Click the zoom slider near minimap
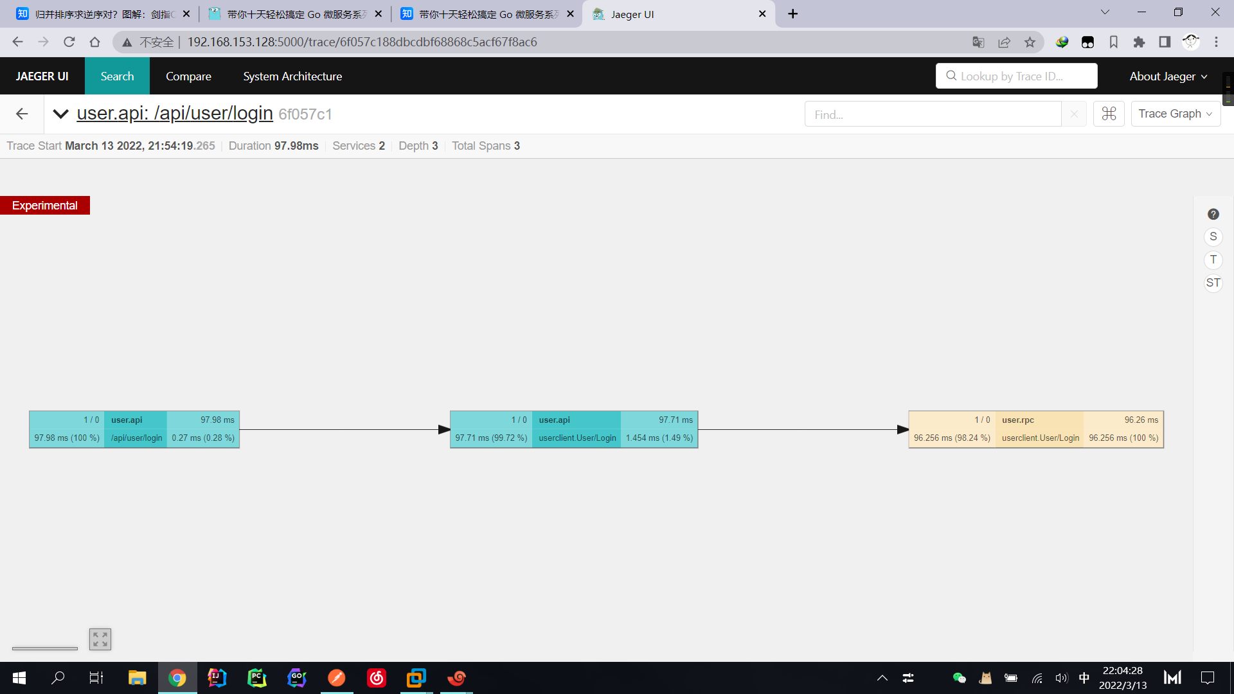 pyautogui.click(x=45, y=648)
